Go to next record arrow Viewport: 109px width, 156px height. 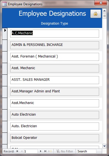pos(40,151)
